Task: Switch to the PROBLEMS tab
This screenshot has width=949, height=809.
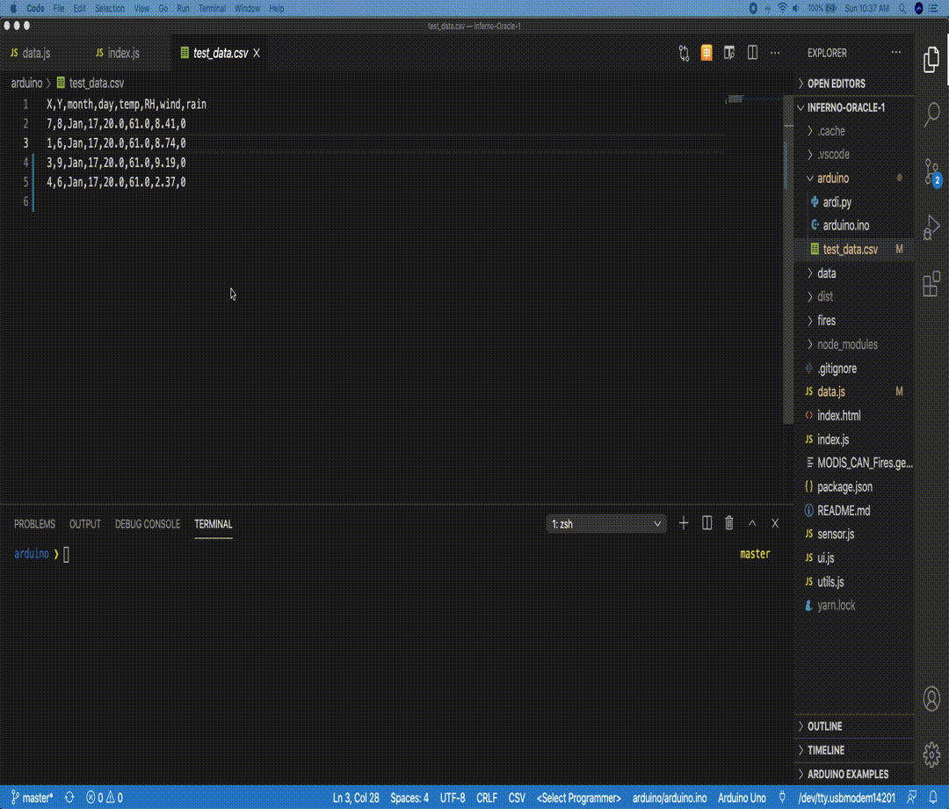Action: click(x=34, y=524)
